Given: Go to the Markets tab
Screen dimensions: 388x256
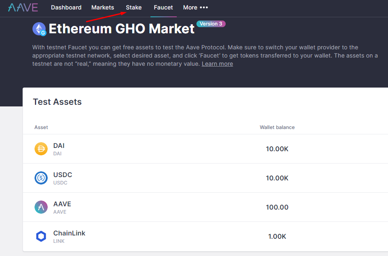Looking at the screenshot, I should point(103,7).
